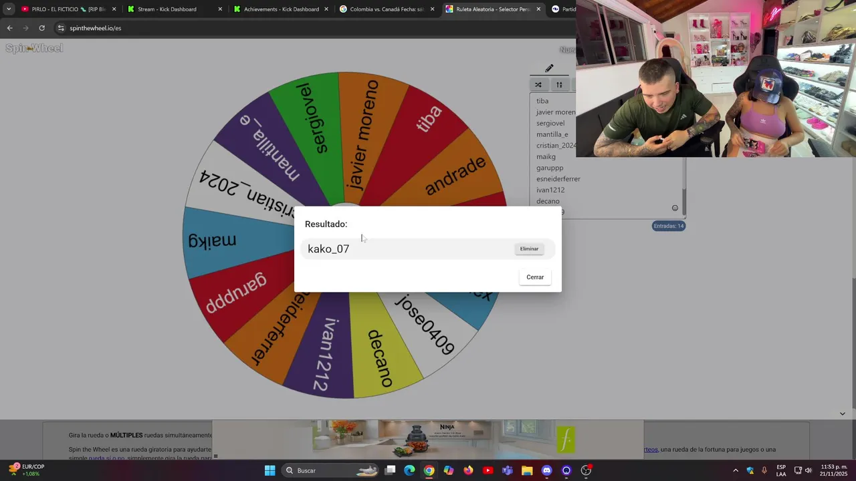Open Google Chrome from the taskbar
Image resolution: width=856 pixels, height=481 pixels.
click(429, 470)
